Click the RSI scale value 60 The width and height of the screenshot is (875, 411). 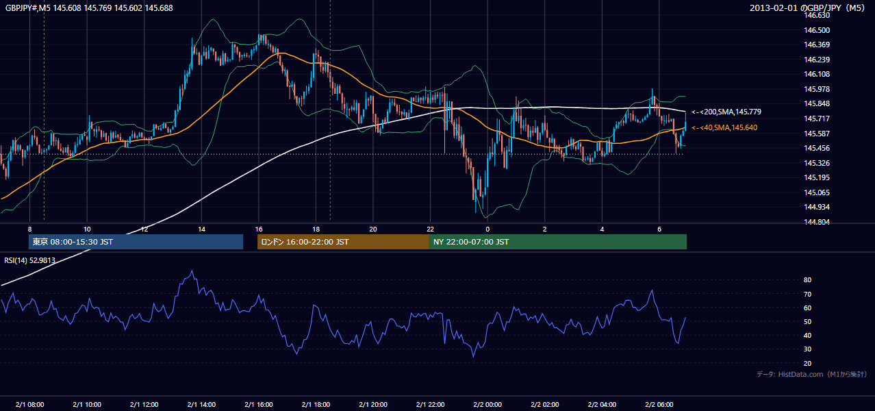pyautogui.click(x=807, y=308)
